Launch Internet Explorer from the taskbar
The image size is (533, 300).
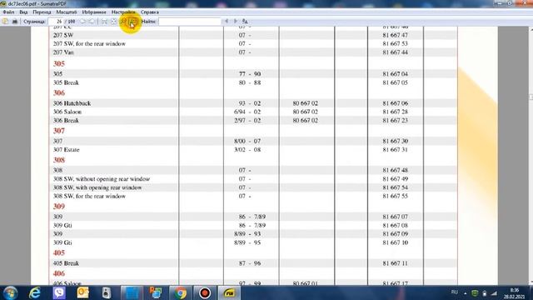tap(35, 292)
